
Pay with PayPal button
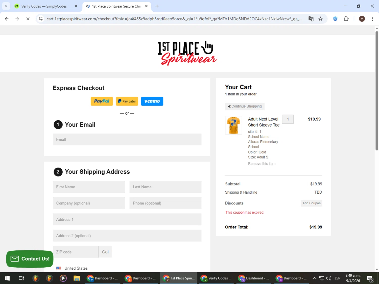click(102, 101)
